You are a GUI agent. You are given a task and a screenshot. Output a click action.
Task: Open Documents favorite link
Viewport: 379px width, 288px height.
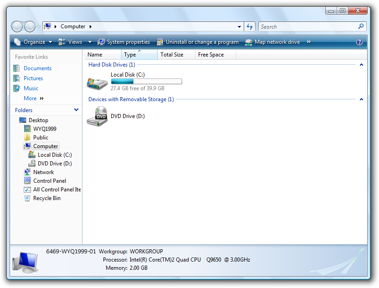coord(37,68)
